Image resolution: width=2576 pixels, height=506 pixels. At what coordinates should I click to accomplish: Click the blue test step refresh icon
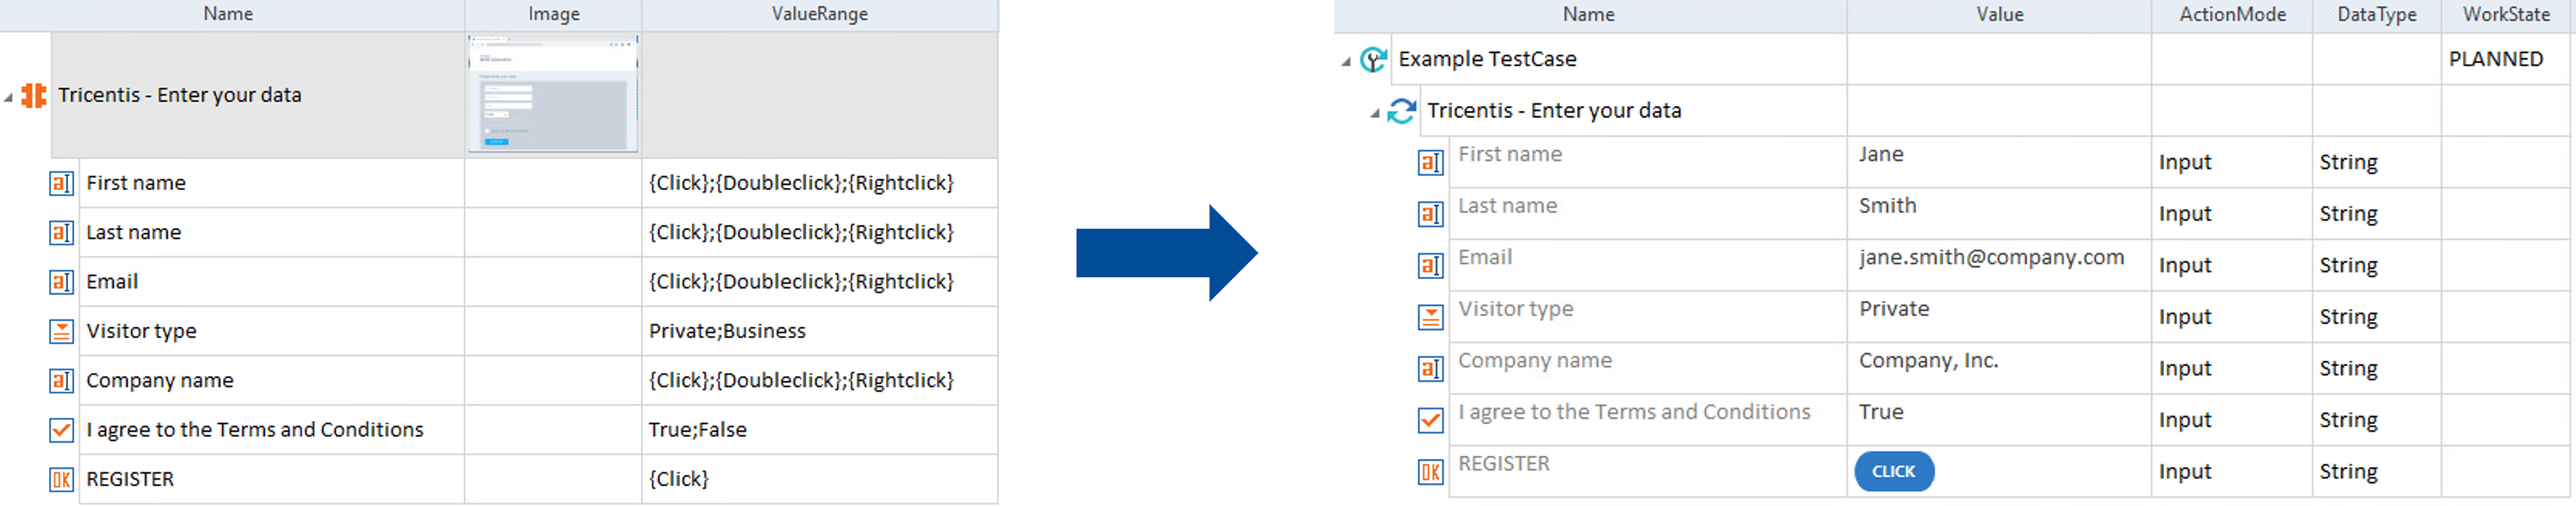(1401, 111)
